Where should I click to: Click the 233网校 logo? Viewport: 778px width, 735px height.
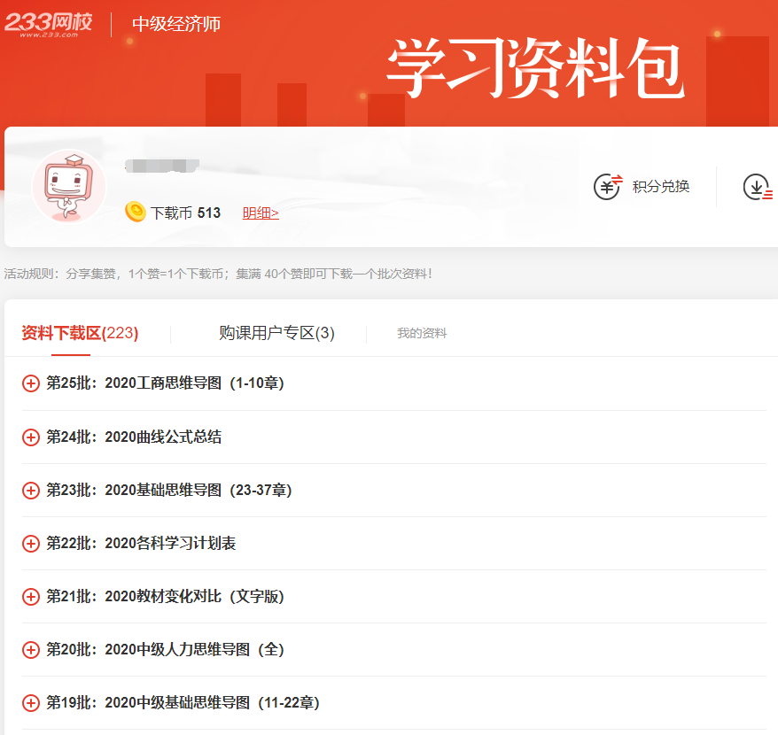tap(48, 24)
